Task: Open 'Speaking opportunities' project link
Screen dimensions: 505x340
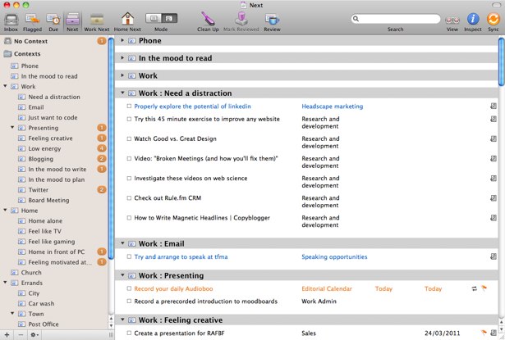Action: [x=334, y=256]
